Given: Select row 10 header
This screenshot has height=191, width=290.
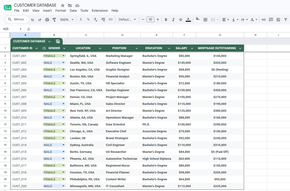Looking at the screenshot, I should (x=5, y=111).
